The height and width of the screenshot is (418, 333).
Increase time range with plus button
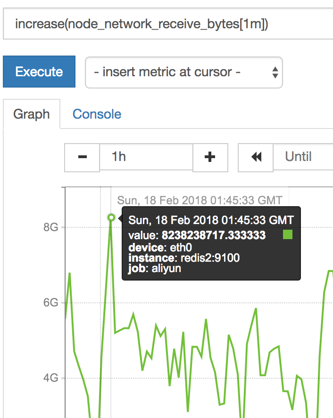[210, 158]
